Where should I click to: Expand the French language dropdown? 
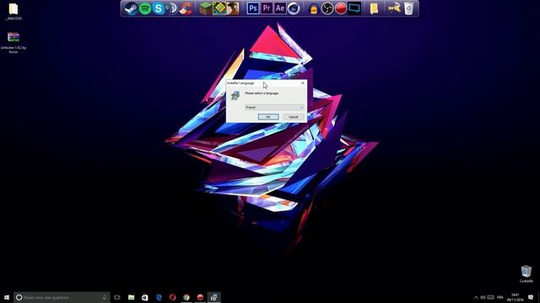[x=274, y=107]
